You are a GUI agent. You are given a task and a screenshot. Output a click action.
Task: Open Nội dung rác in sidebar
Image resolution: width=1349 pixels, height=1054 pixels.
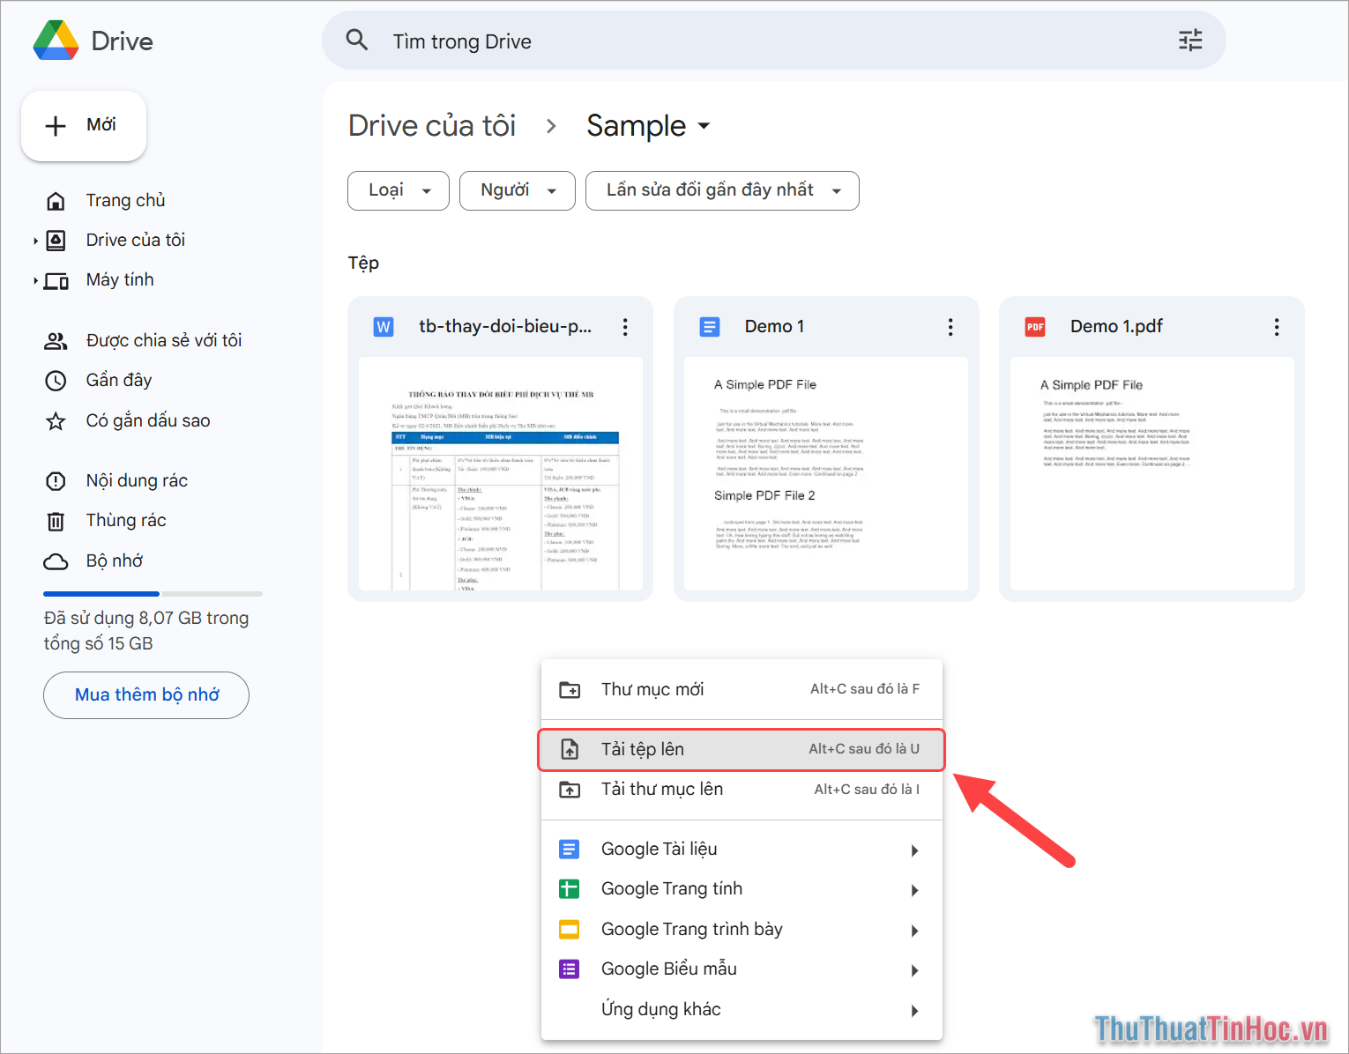137,481
